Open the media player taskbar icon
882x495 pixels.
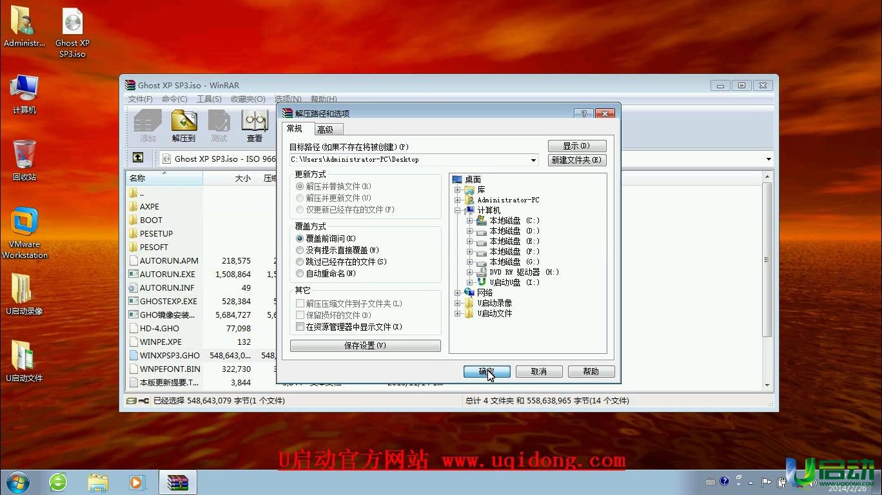point(137,482)
